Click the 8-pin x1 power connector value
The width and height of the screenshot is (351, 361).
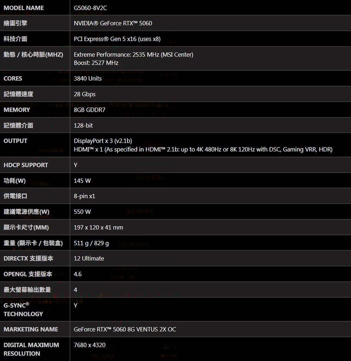coord(84,196)
